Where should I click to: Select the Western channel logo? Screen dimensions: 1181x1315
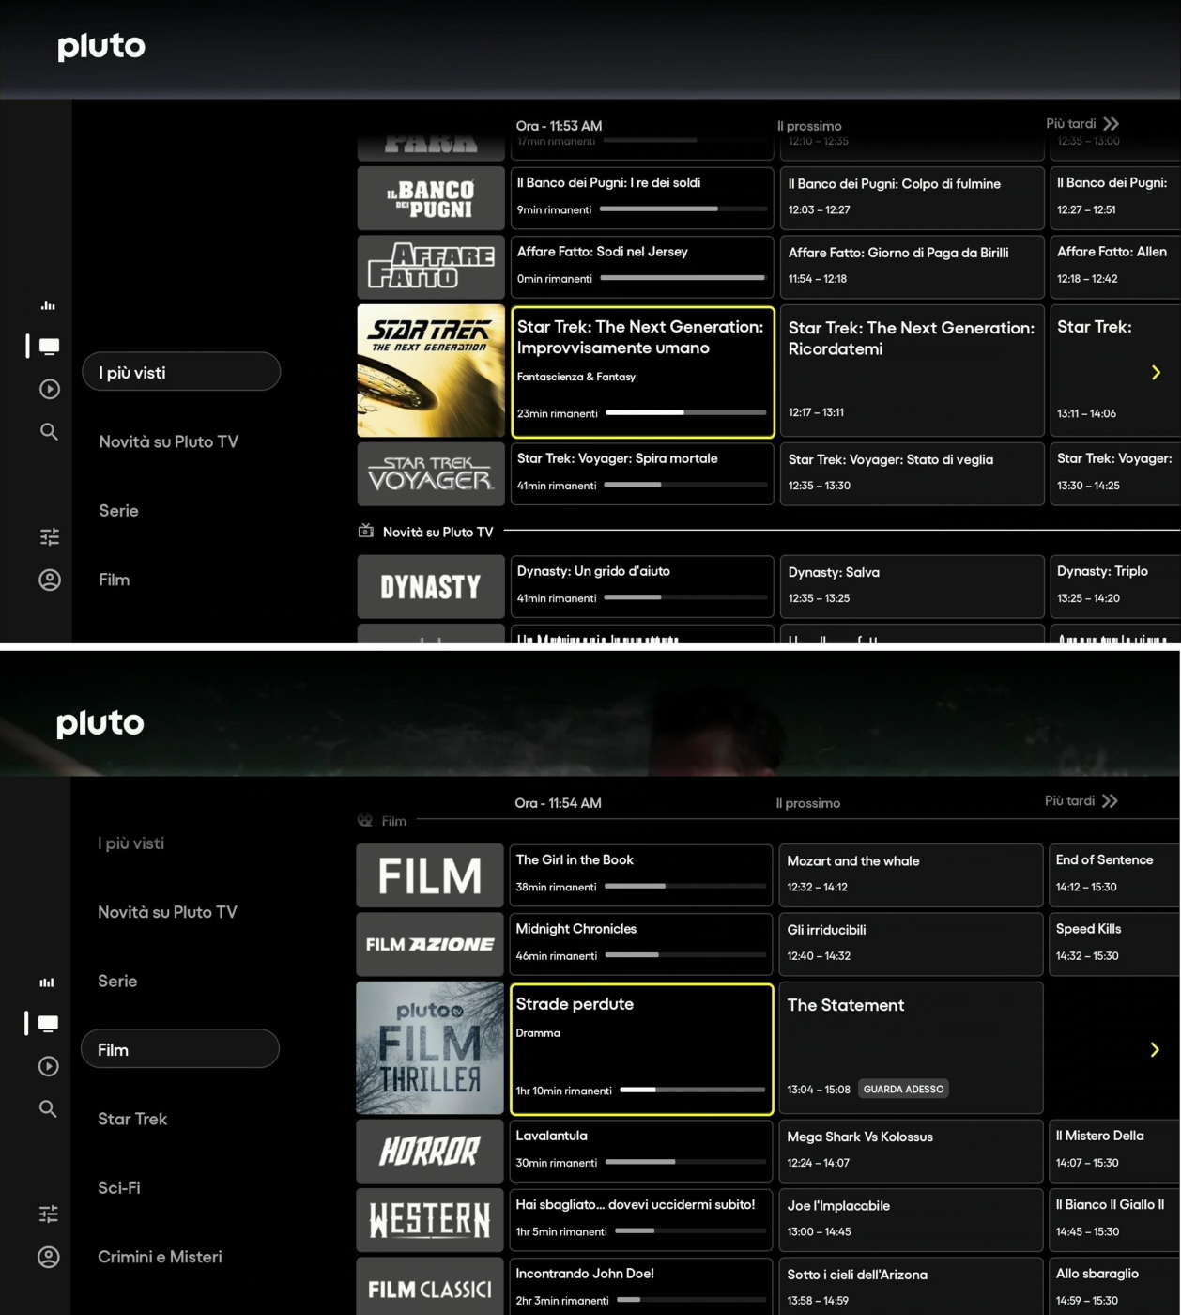430,1220
